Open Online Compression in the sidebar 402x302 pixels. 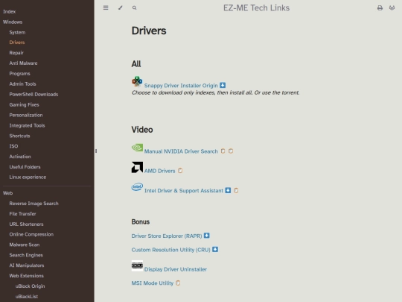[31, 234]
